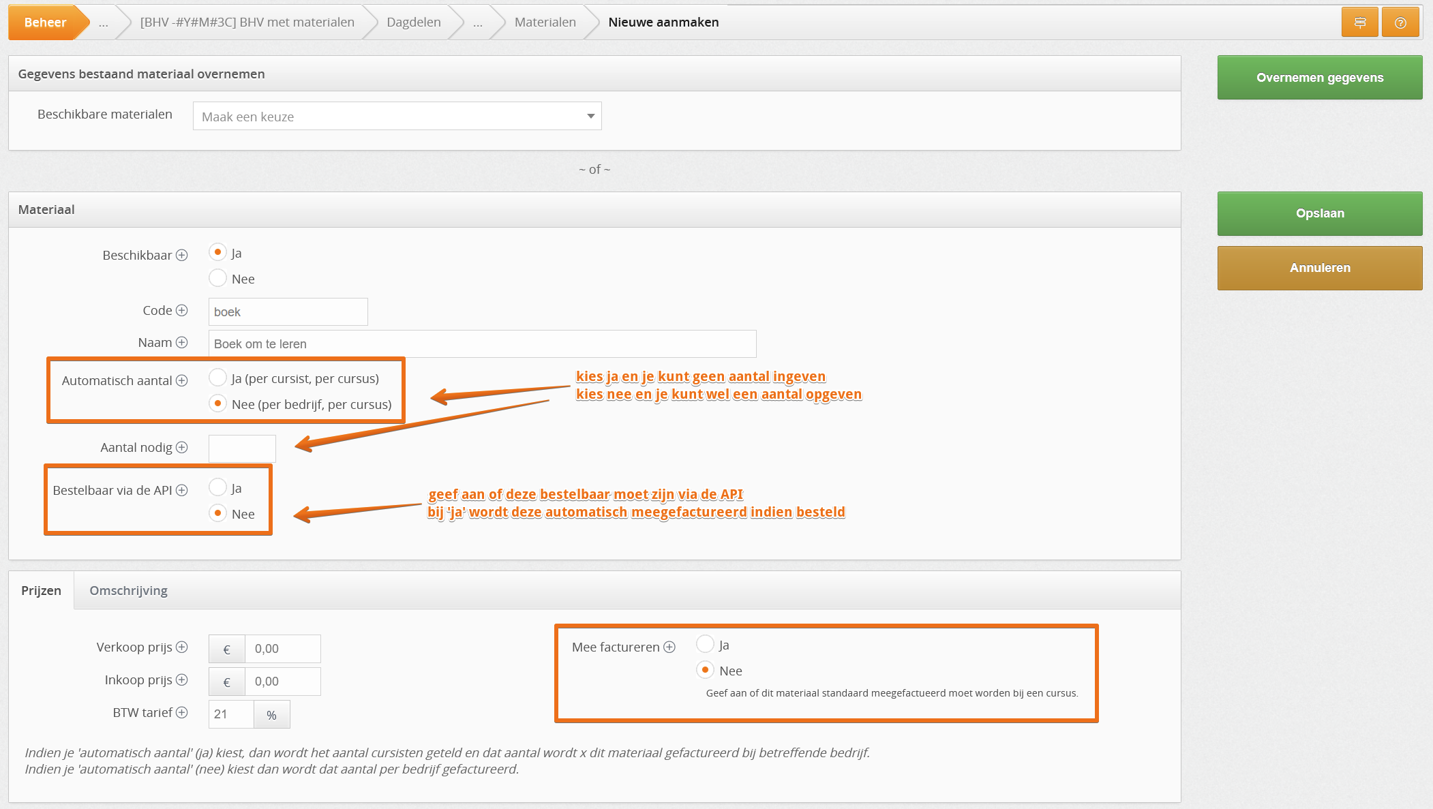Select Nee for Beschikbaar

(x=217, y=278)
